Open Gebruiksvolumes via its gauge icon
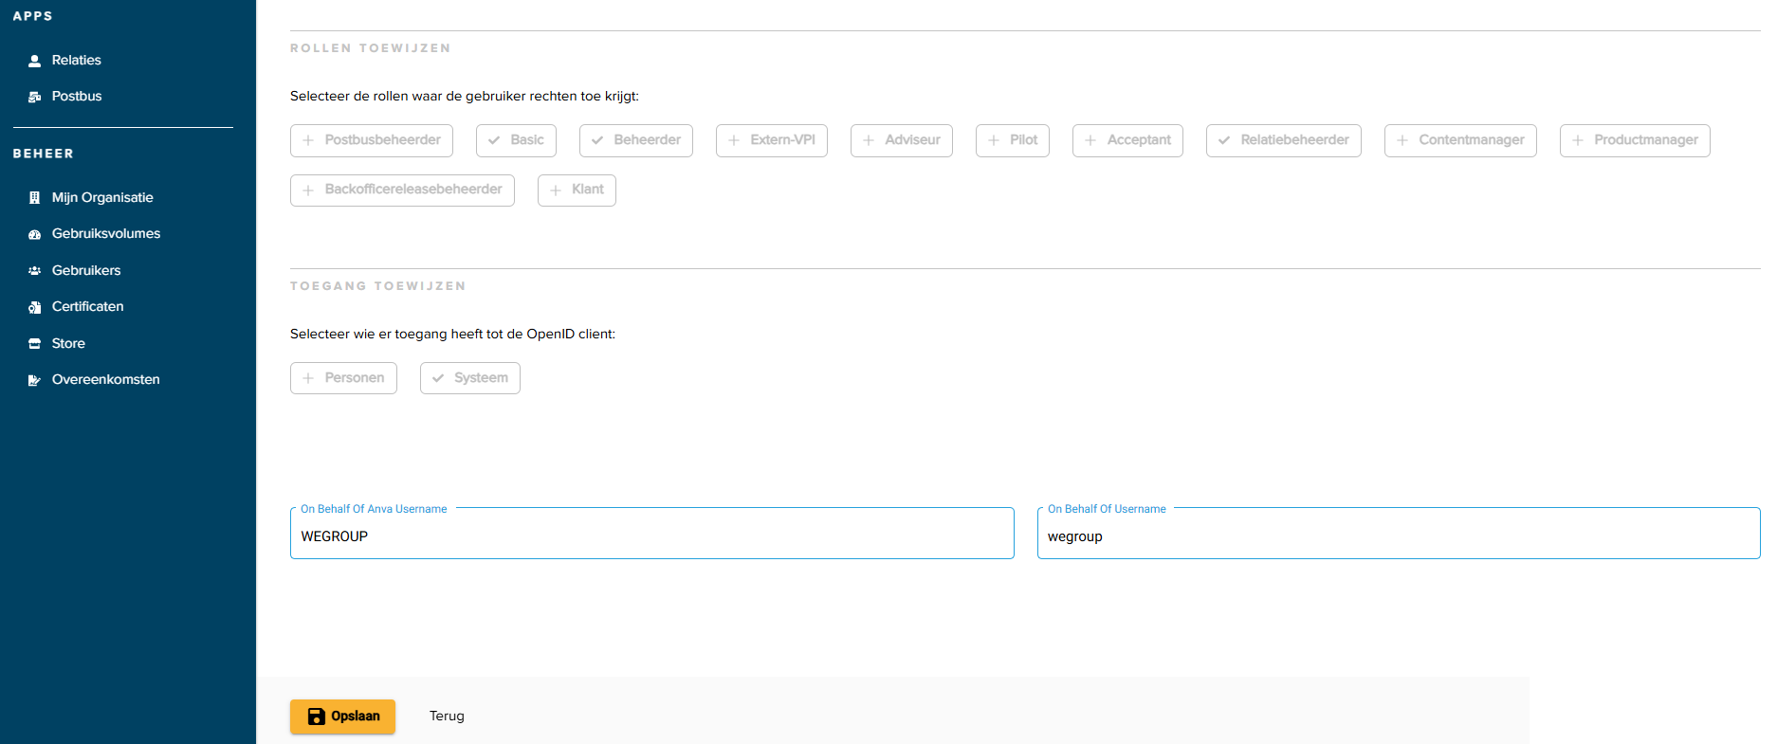The width and height of the screenshot is (1777, 744). click(x=35, y=234)
